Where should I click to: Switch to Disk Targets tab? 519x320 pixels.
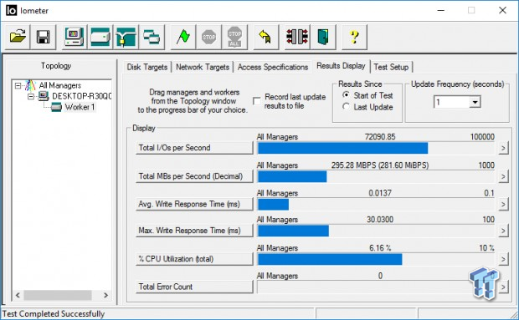pos(147,67)
